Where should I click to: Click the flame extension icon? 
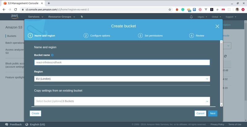pos(177,10)
